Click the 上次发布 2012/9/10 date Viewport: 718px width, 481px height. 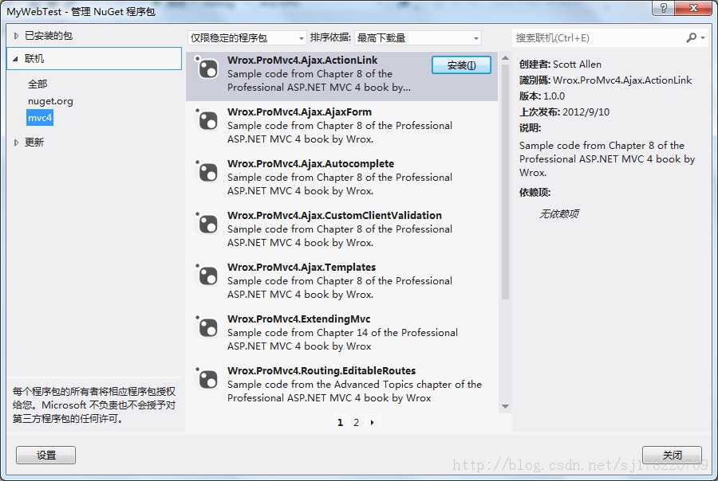pyautogui.click(x=564, y=112)
